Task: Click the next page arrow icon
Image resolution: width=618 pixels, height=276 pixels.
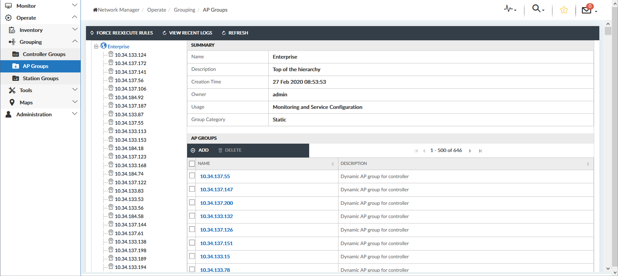Action: pos(470,151)
